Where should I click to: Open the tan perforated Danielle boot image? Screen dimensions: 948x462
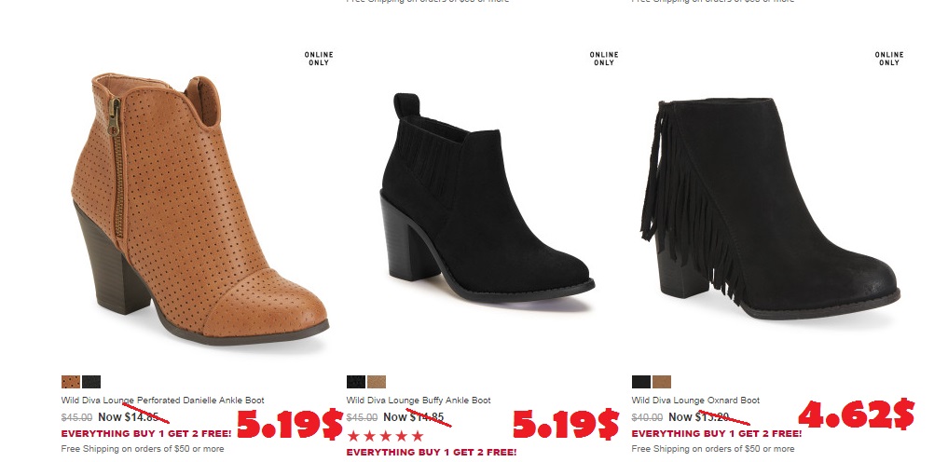[x=200, y=210]
